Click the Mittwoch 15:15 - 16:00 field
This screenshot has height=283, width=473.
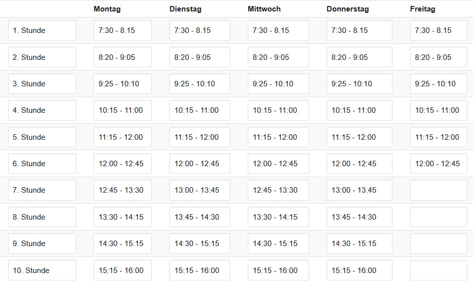(x=278, y=271)
